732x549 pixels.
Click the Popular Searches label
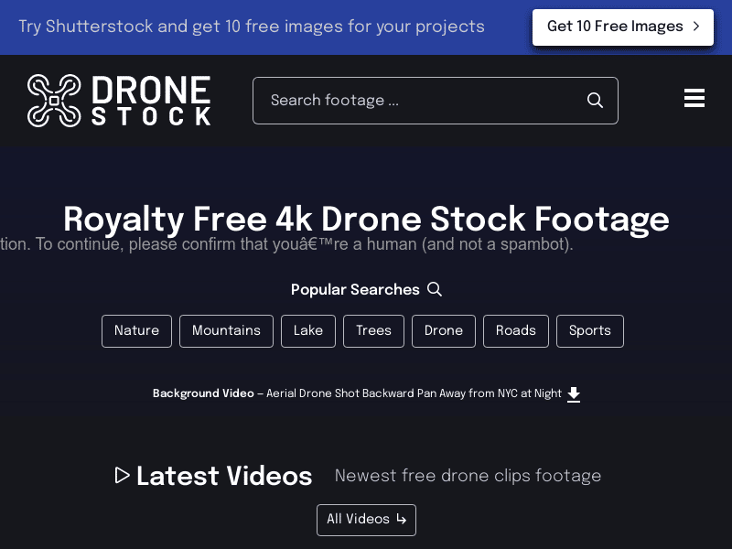355,289
